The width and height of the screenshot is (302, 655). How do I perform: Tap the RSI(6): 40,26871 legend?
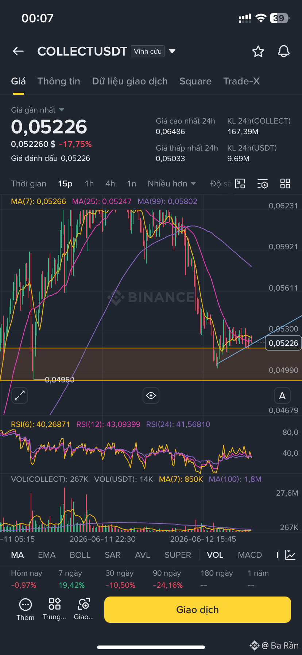tap(40, 424)
